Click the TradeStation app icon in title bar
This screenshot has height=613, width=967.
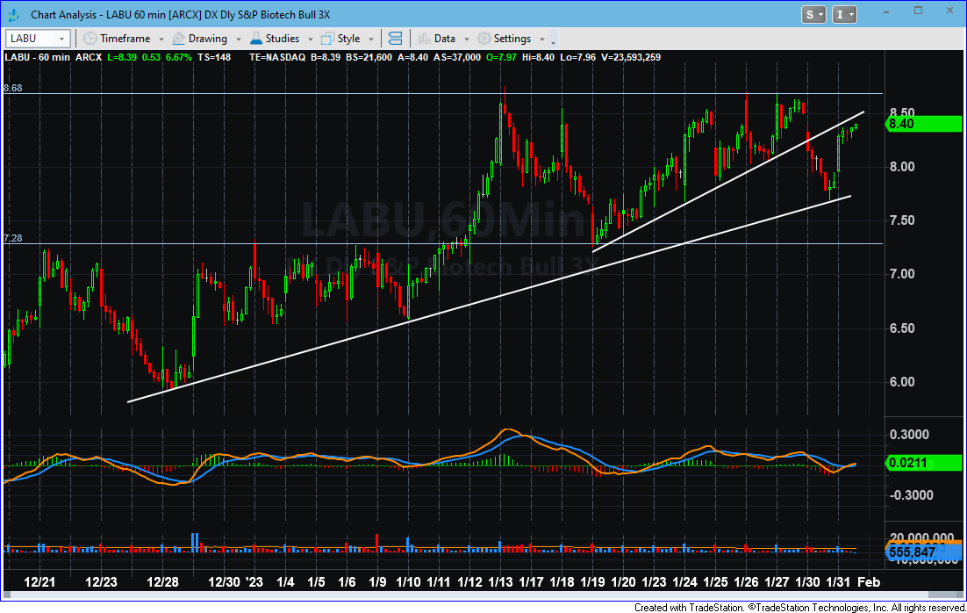pyautogui.click(x=13, y=14)
